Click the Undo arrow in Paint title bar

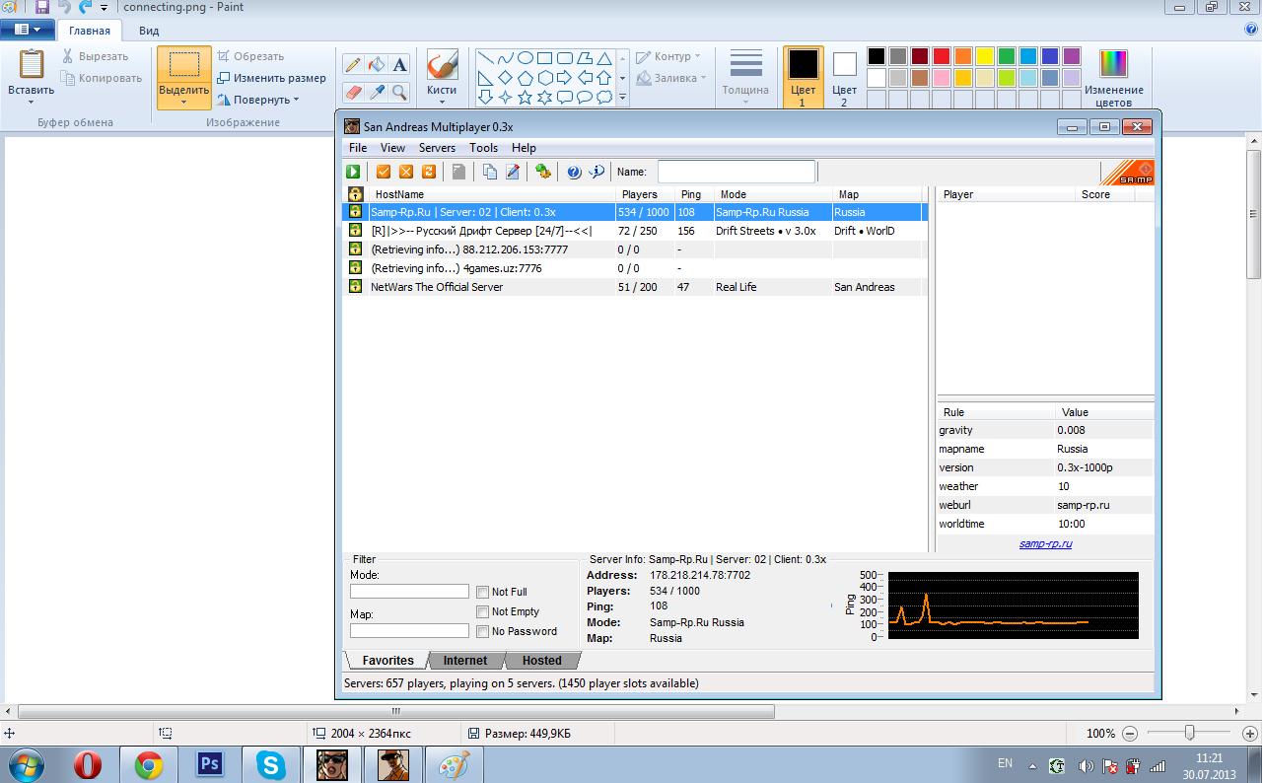tap(64, 7)
